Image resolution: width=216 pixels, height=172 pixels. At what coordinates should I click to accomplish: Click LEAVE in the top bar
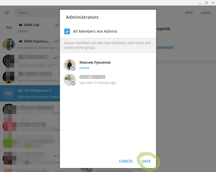point(205,13)
